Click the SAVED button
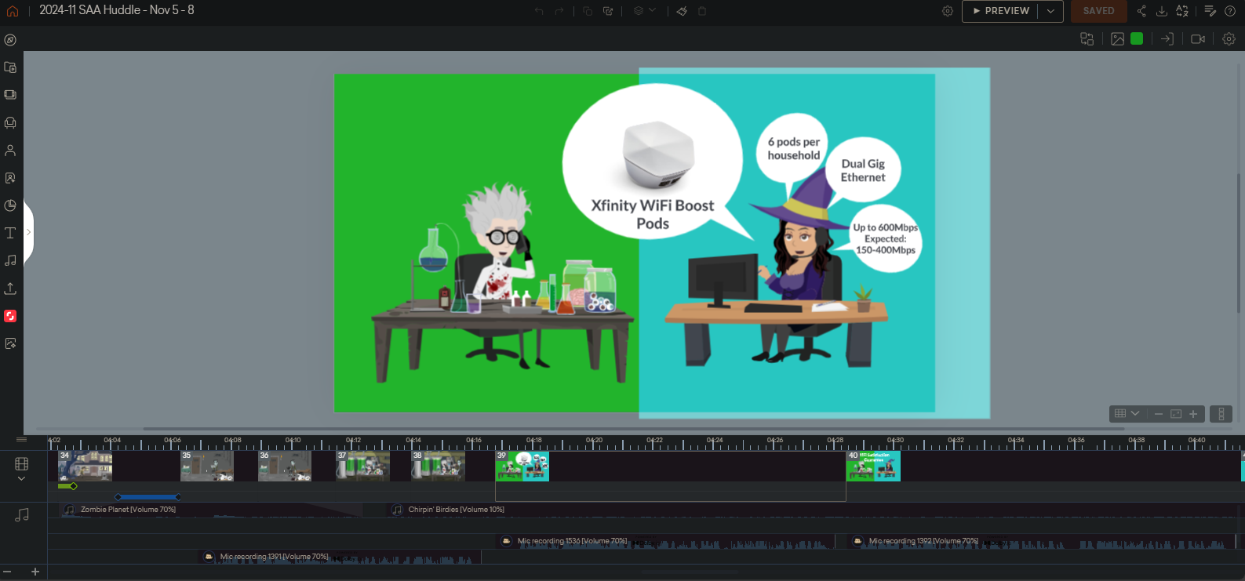 [1098, 11]
